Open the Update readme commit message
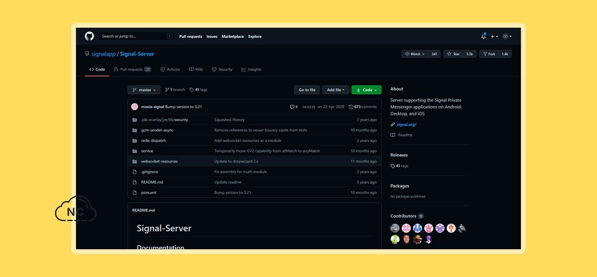Viewport: 597px width, 277px height. pyautogui.click(x=228, y=182)
